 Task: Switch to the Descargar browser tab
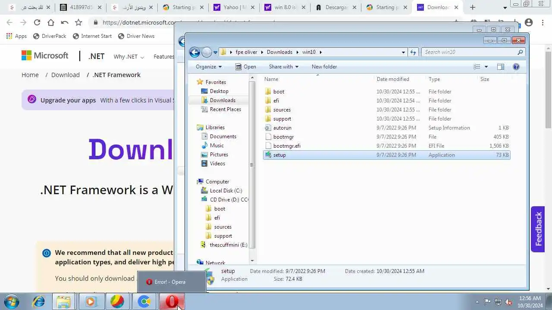(337, 7)
